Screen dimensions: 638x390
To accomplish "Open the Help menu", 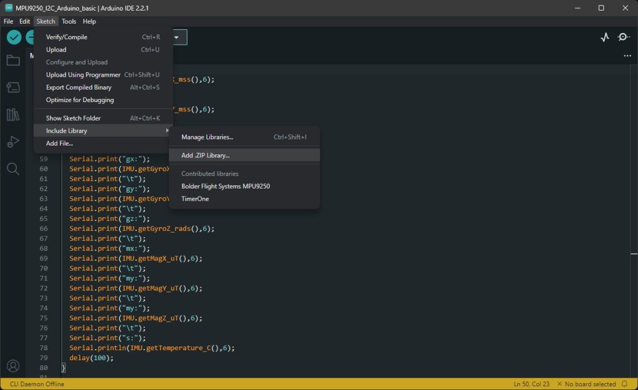I will tap(89, 21).
